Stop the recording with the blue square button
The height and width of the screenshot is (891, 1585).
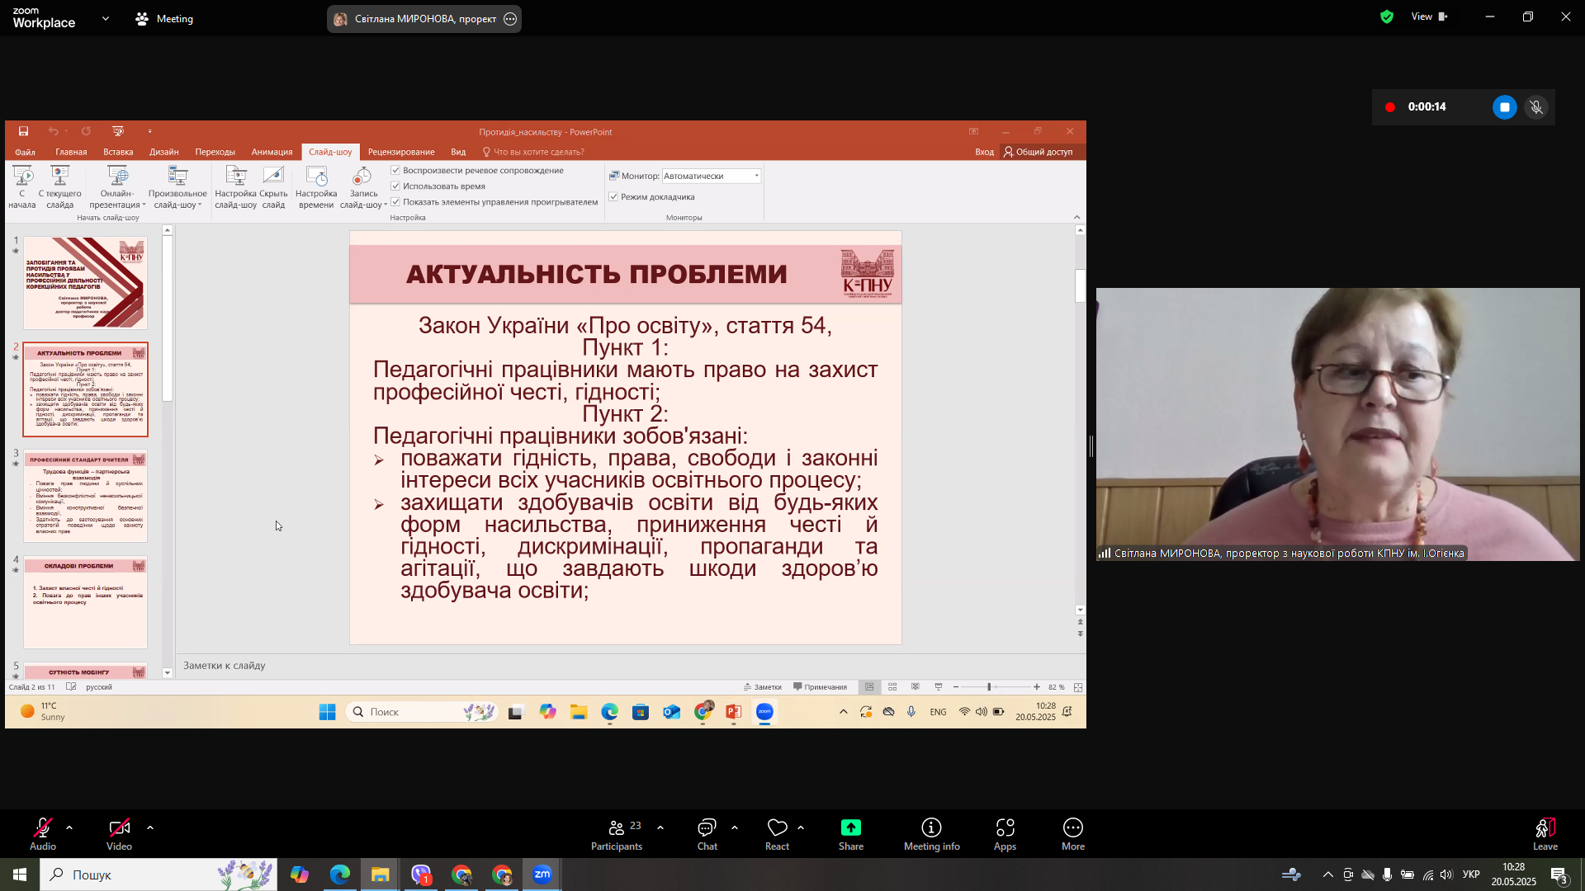1504,107
